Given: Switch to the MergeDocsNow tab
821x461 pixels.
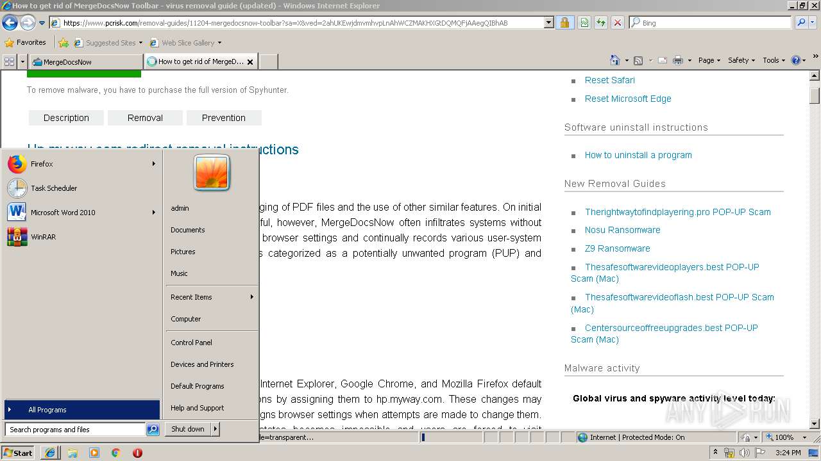Looking at the screenshot, I should point(86,61).
